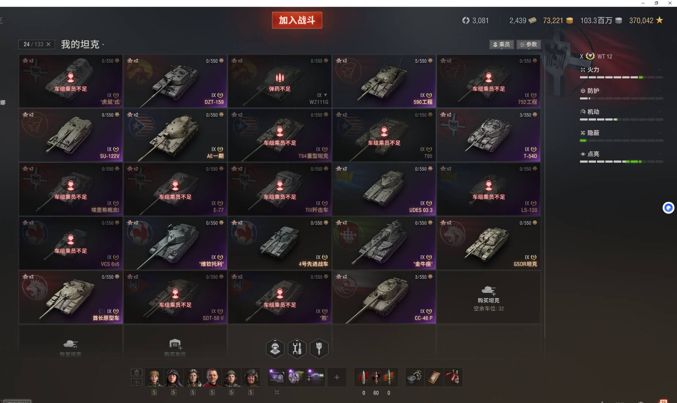Clear the 24/133 tank filter

48,44
